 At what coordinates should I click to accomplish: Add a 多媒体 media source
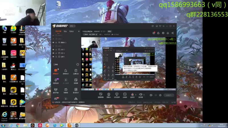click(x=125, y=95)
